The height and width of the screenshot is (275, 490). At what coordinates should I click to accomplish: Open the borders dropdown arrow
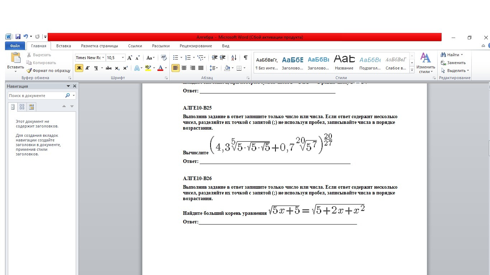tap(245, 68)
